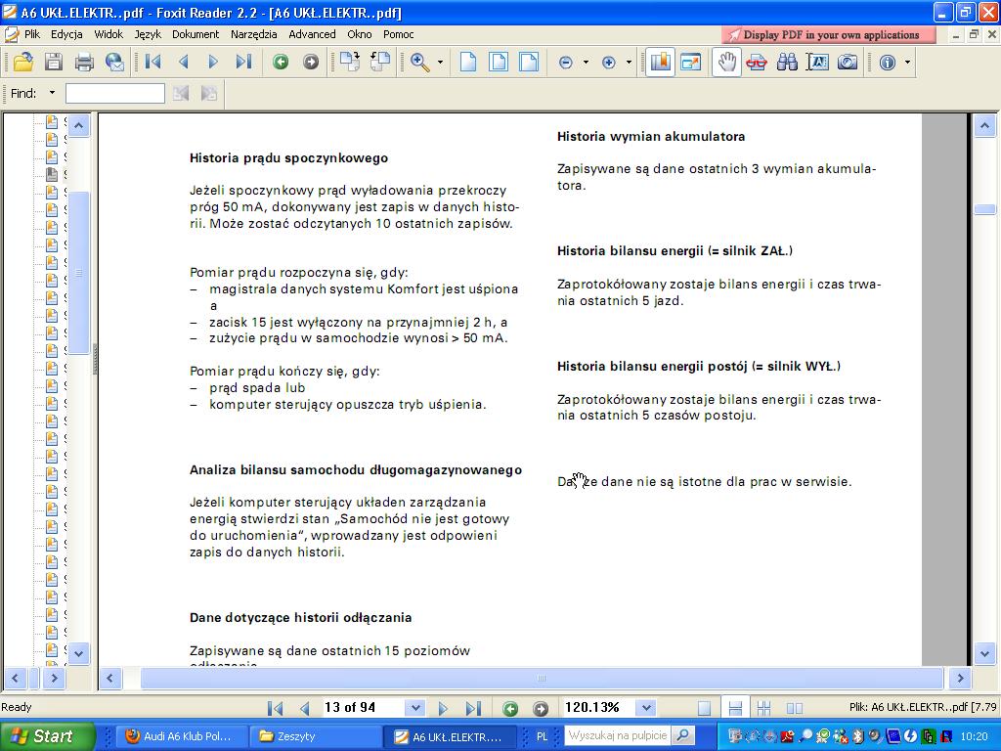The image size is (1001, 751).
Task: Go to first page in status bar
Action: (x=275, y=708)
